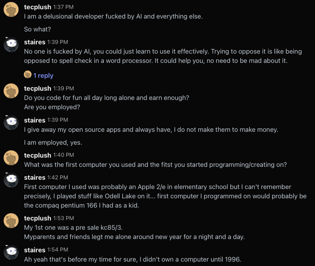Click the 1:37 PM timestamp
This screenshot has width=315, height=266.
click(x=63, y=7)
